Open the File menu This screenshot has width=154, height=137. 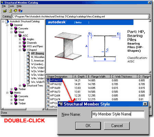[4, 6]
